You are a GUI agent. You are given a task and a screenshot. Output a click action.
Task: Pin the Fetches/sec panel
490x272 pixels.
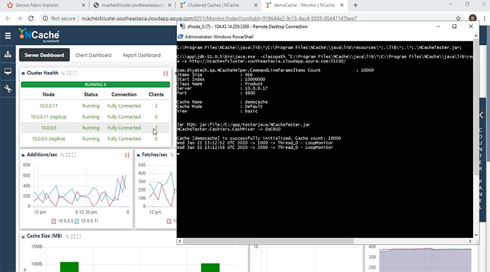pos(172,155)
